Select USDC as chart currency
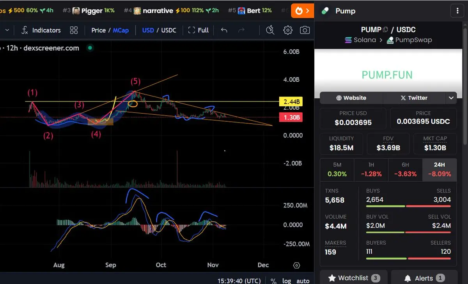This screenshot has height=284, width=468. pyautogui.click(x=169, y=30)
